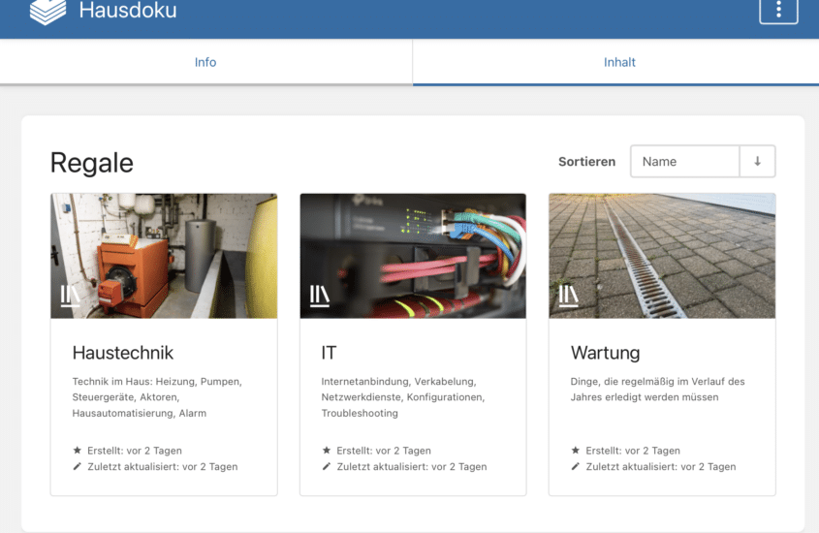This screenshot has height=533, width=819.
Task: Open the three-dot menu in header
Action: tap(778, 10)
